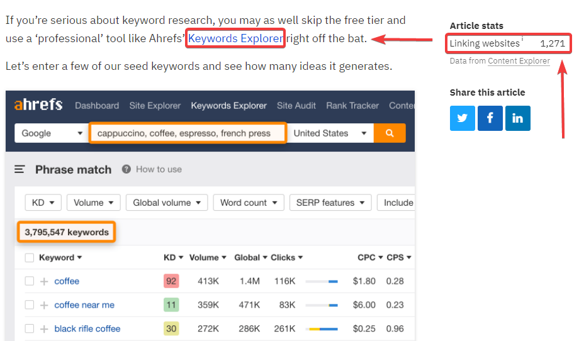Open the Content Explorer link
Screen dimensions: 579x341
click(x=519, y=61)
